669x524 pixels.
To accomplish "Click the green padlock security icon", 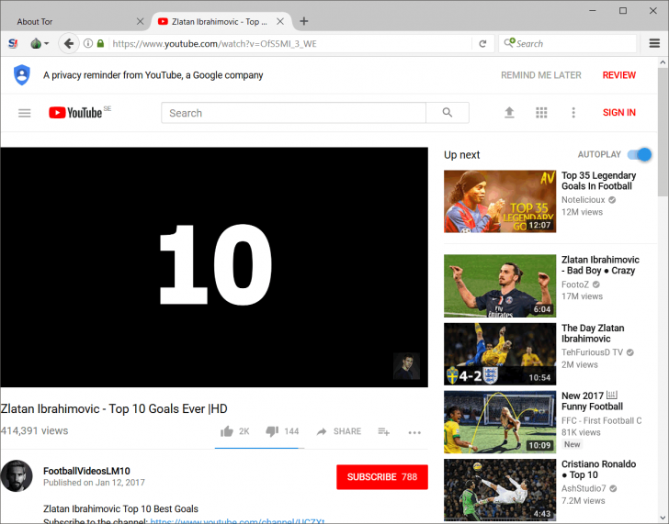I will (100, 43).
